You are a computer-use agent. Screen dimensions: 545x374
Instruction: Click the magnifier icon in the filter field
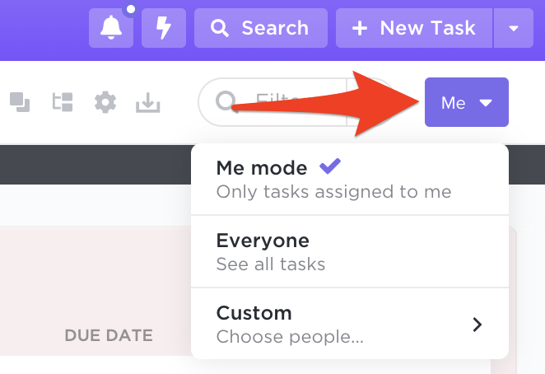pyautogui.click(x=226, y=102)
